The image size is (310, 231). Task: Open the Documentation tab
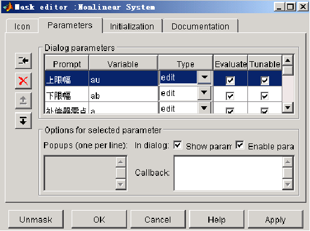click(200, 26)
